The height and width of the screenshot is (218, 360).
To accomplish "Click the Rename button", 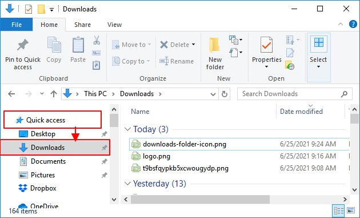I will (x=177, y=61).
